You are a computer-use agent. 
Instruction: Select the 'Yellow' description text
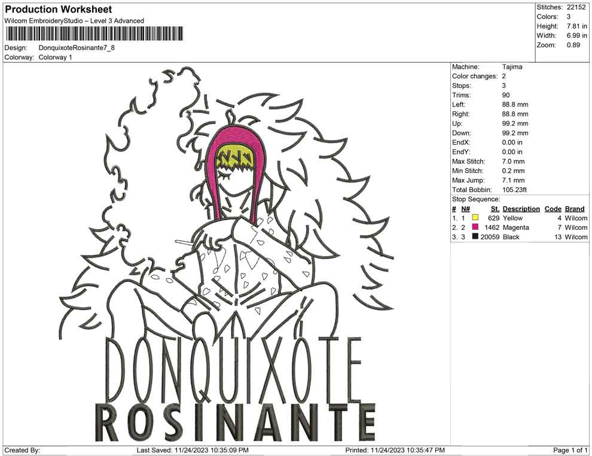(x=512, y=218)
